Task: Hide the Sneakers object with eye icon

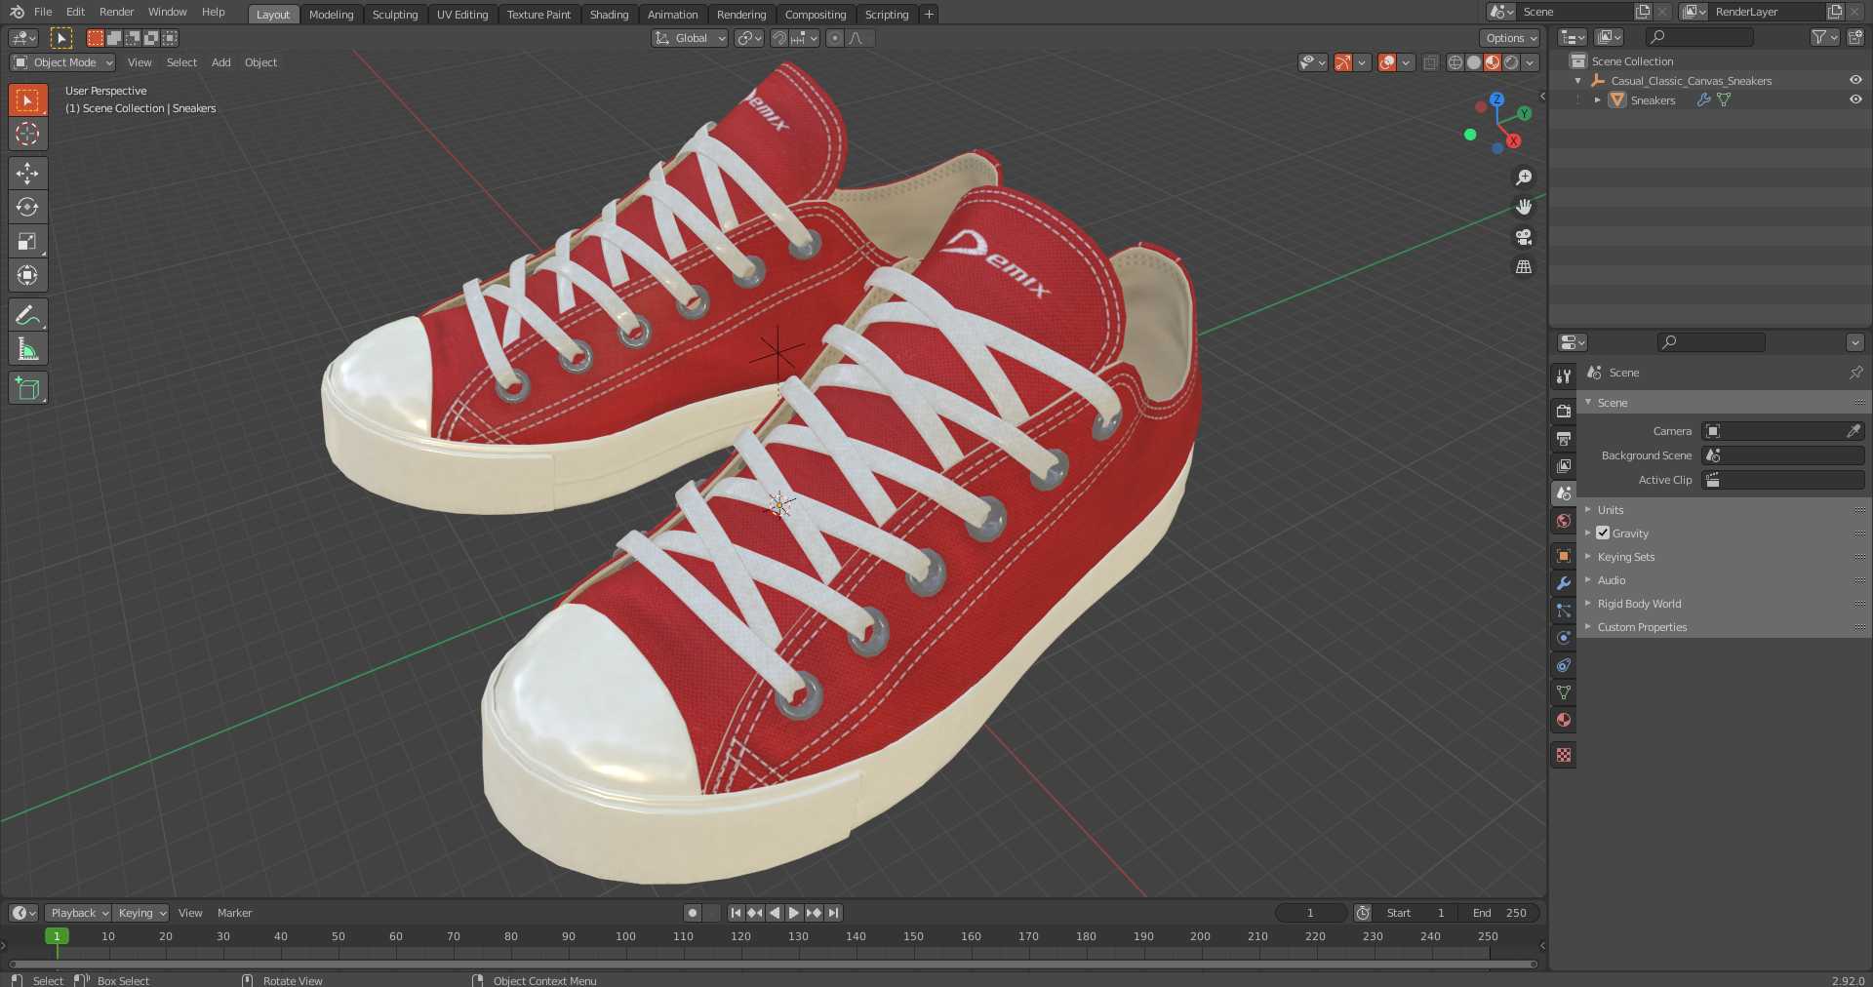Action: (x=1855, y=99)
